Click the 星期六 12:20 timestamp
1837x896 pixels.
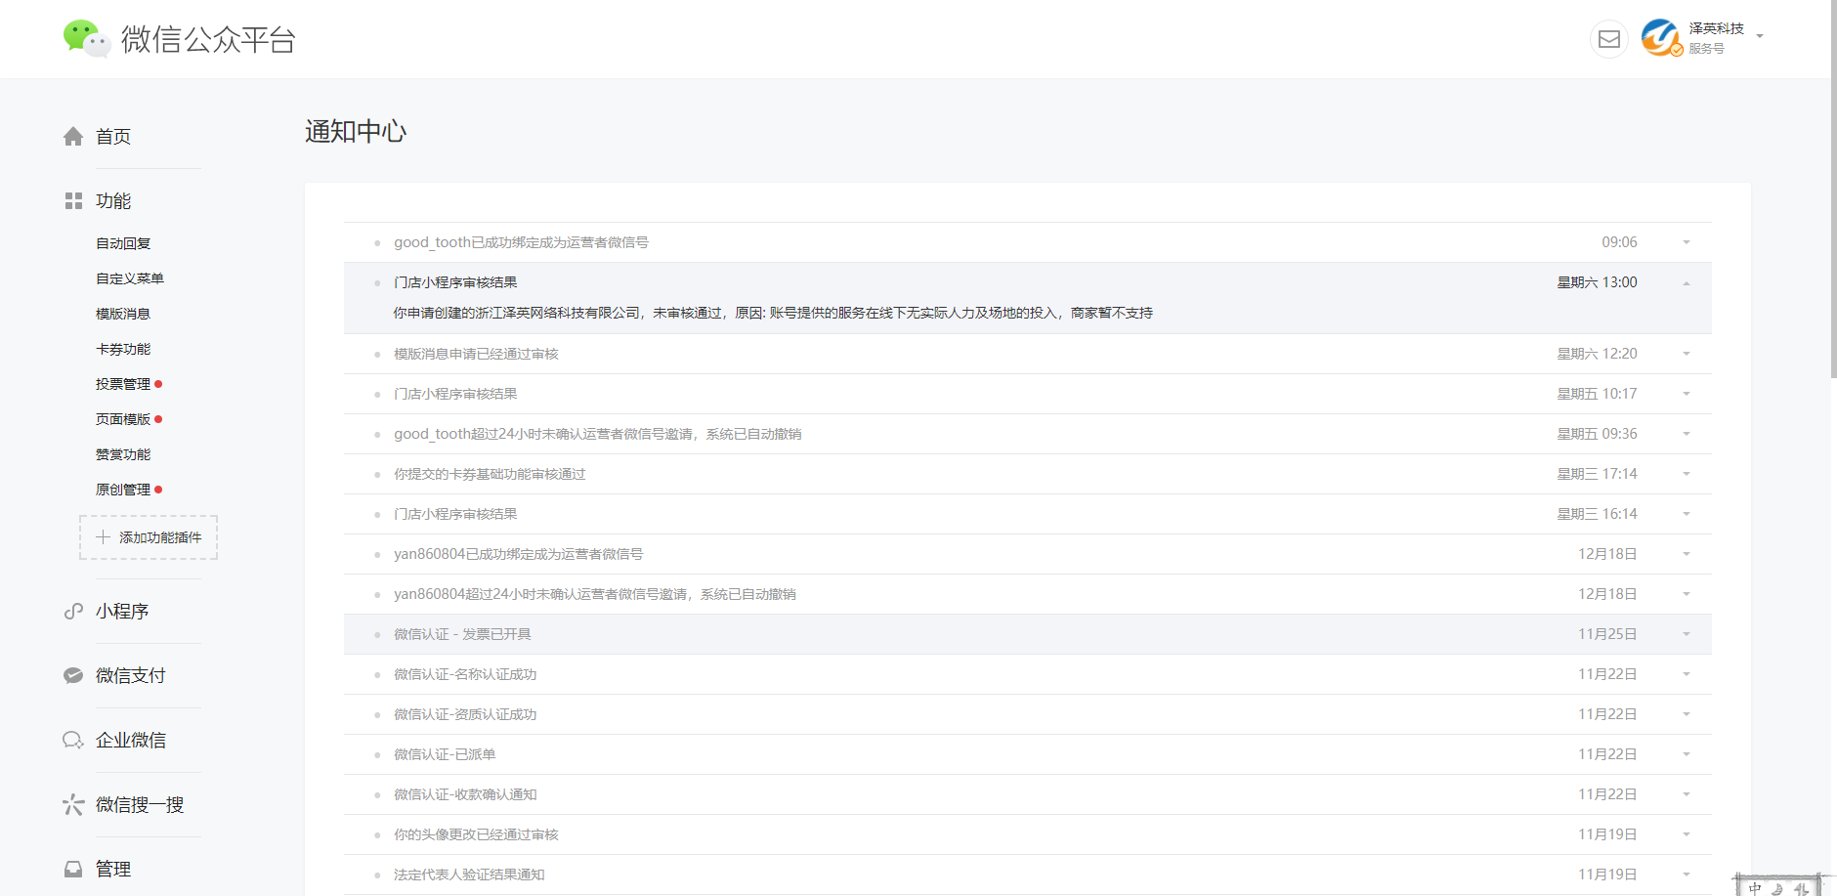1597,354
